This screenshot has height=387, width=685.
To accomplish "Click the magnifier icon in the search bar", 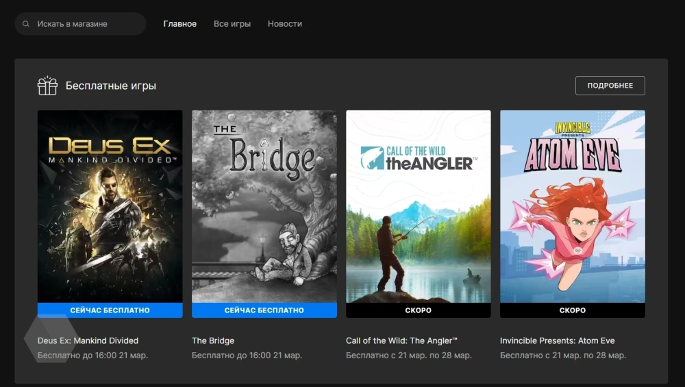I will (x=26, y=24).
